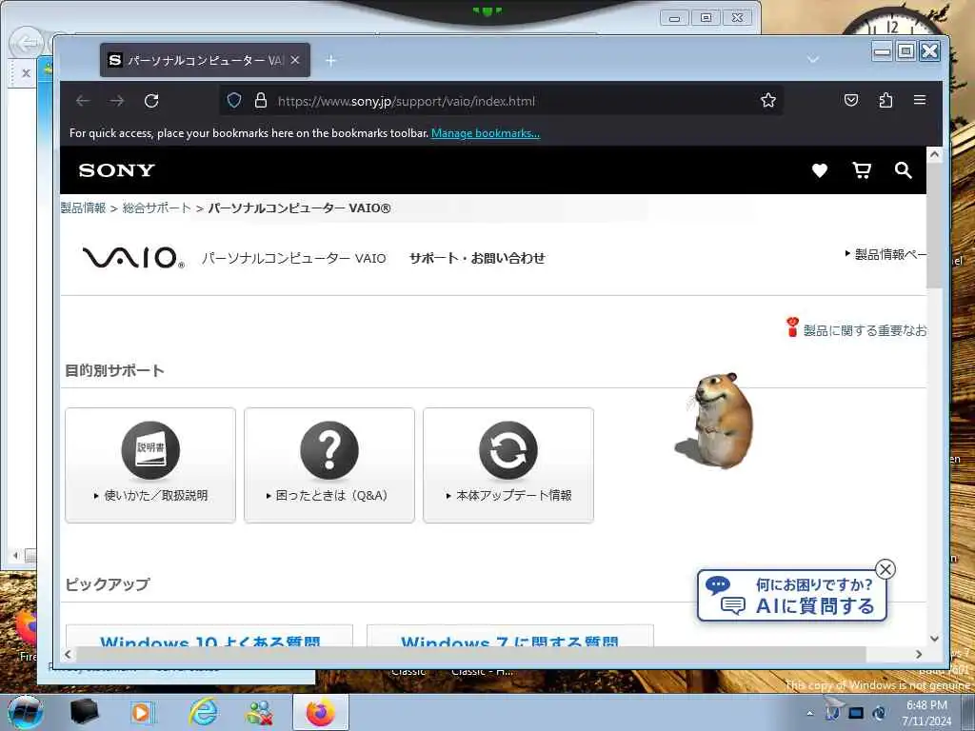
Task: Open 製品情報ページ link at right
Action: coord(886,254)
